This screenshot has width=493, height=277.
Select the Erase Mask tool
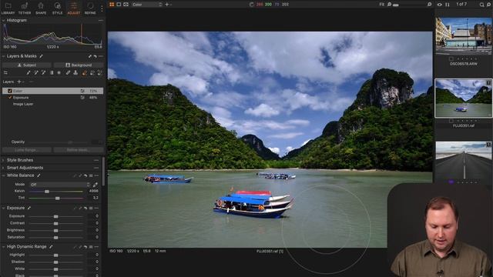coord(36,73)
